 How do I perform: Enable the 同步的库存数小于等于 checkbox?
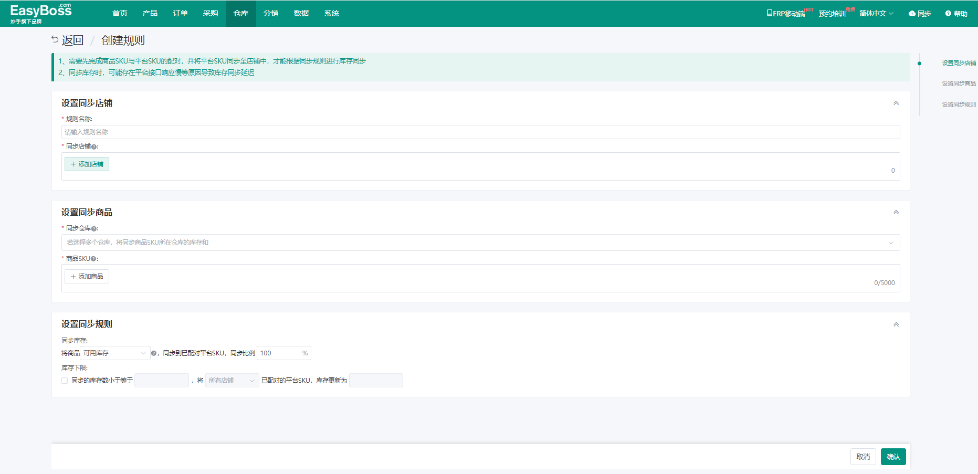click(x=65, y=381)
